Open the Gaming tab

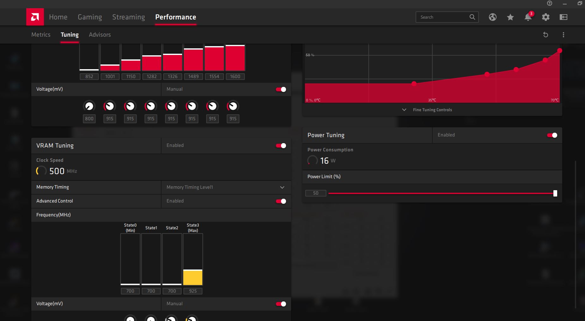click(90, 17)
